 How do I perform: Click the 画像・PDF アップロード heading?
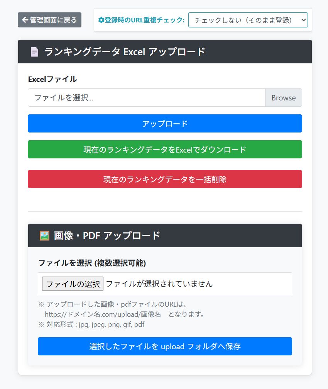107,236
